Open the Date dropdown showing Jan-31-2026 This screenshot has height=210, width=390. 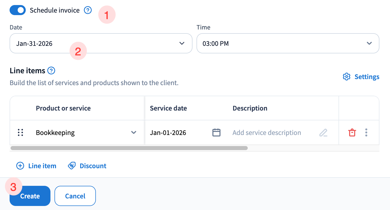click(101, 43)
